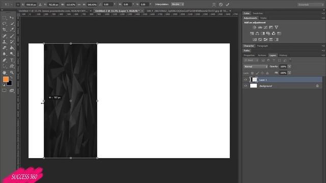Commit the transform with the checkmark

(228, 5)
